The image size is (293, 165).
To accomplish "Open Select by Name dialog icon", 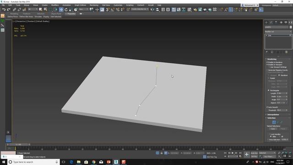I will [x=45, y=10].
